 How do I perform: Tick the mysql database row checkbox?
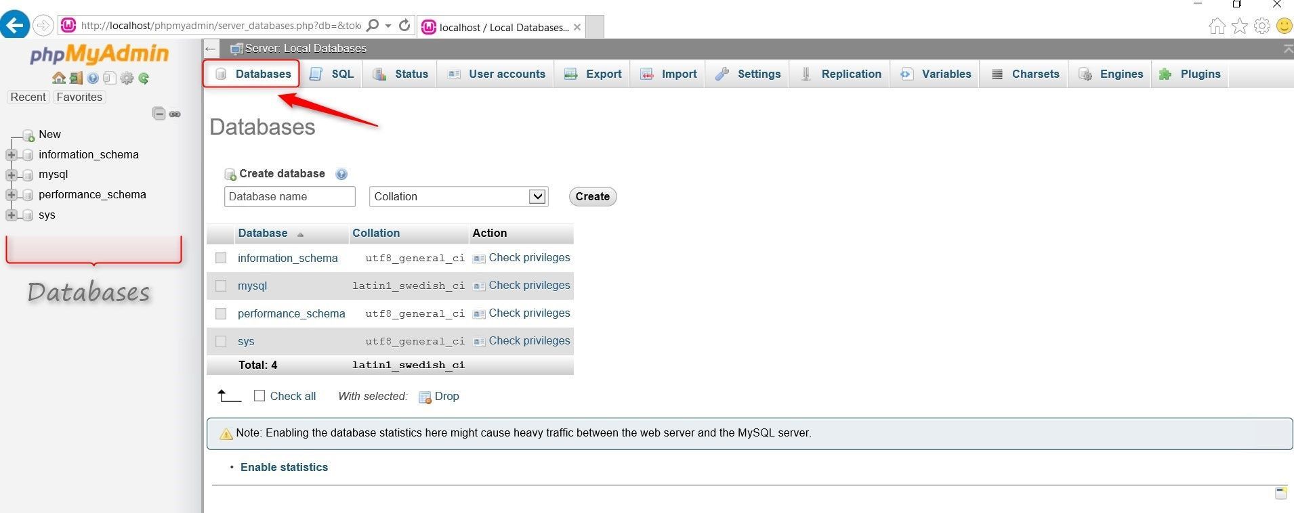coord(221,286)
